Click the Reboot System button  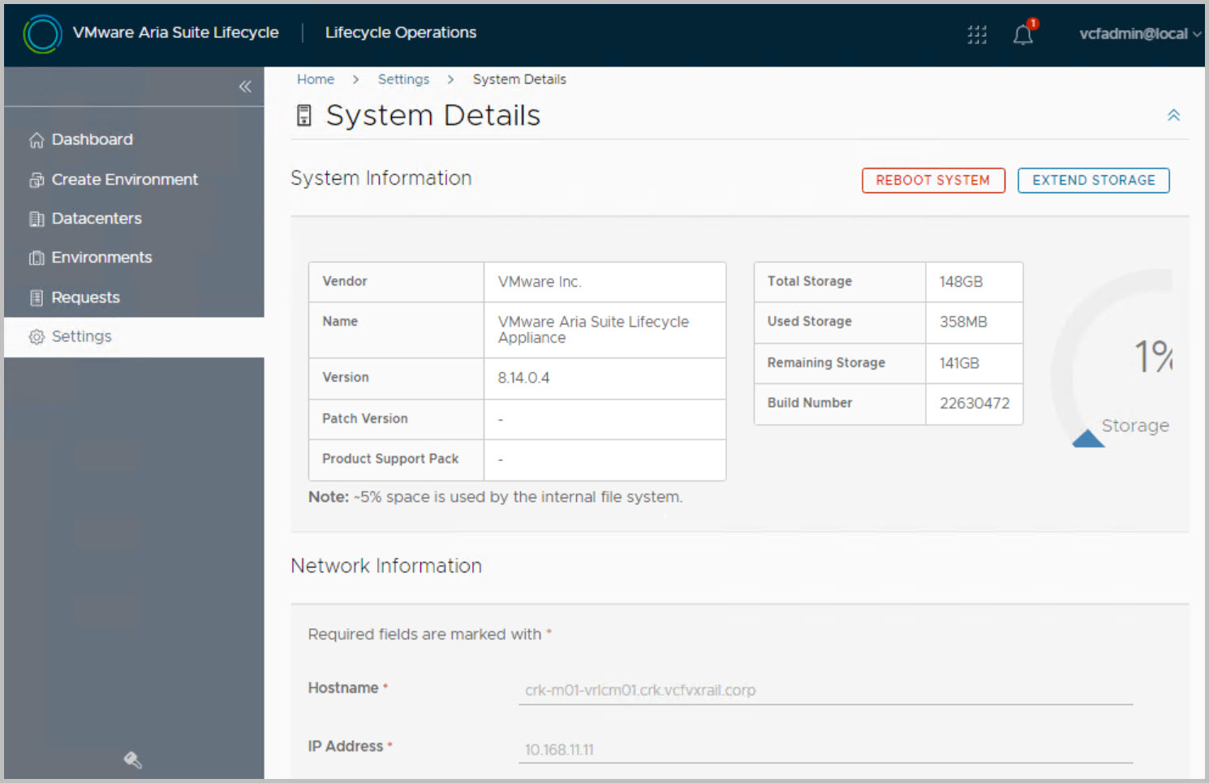click(933, 180)
